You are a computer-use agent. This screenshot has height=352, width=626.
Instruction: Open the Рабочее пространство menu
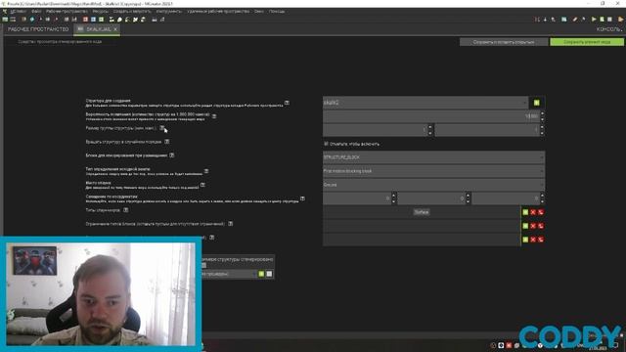point(67,11)
